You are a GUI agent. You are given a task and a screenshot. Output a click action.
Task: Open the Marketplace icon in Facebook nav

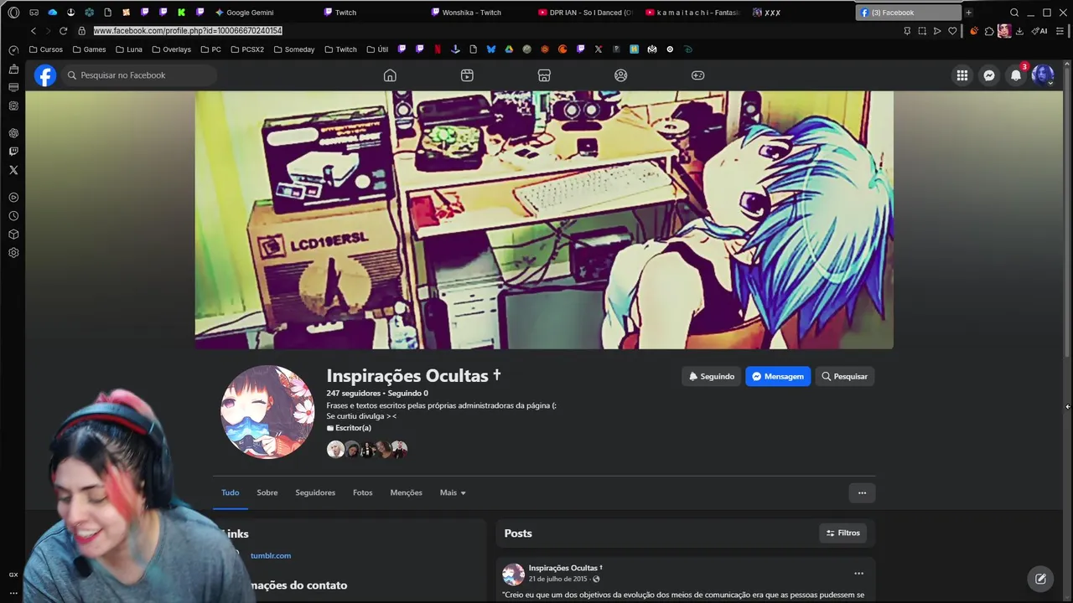click(544, 75)
